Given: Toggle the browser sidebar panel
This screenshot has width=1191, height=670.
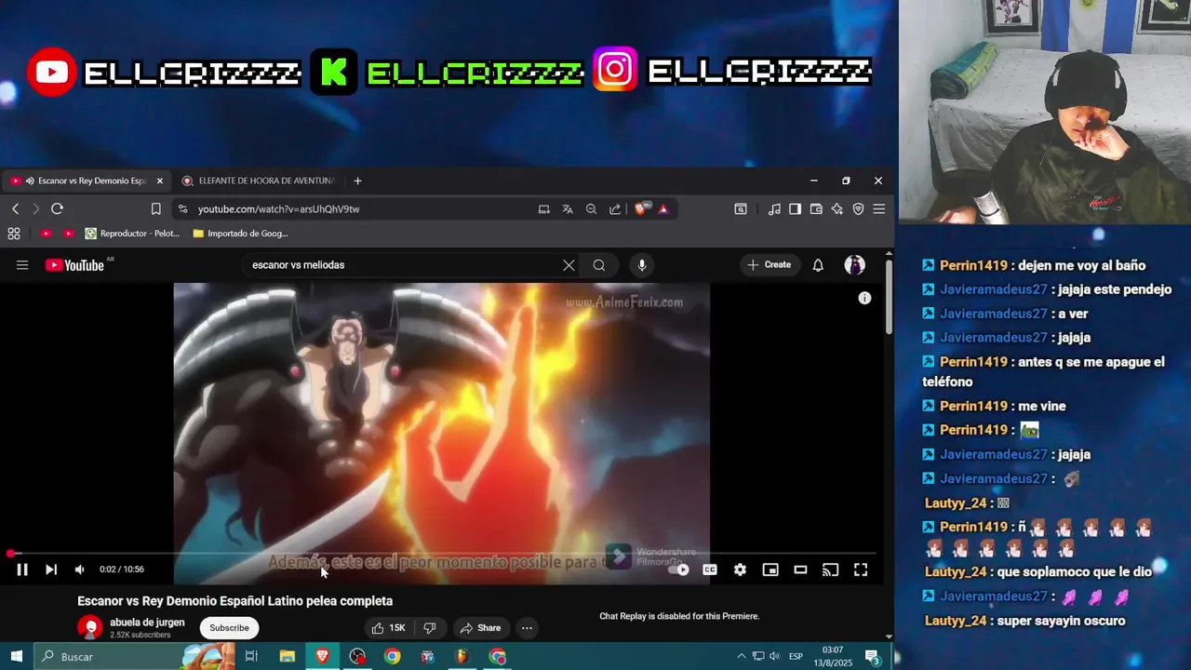Looking at the screenshot, I should pos(795,209).
